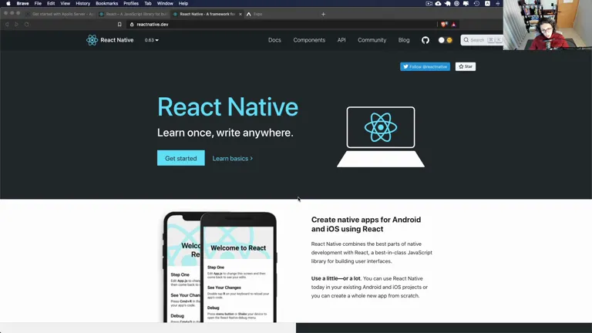Click the Follow @reactnative Twitter button
Viewport: 592px width, 333px height.
[x=425, y=66]
